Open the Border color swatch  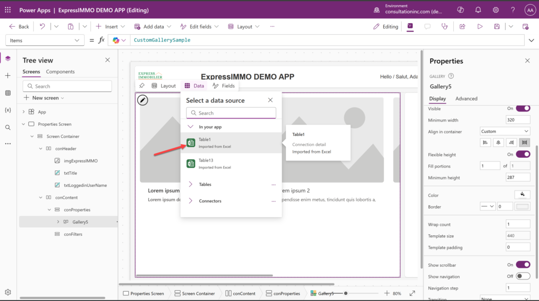[522, 206]
